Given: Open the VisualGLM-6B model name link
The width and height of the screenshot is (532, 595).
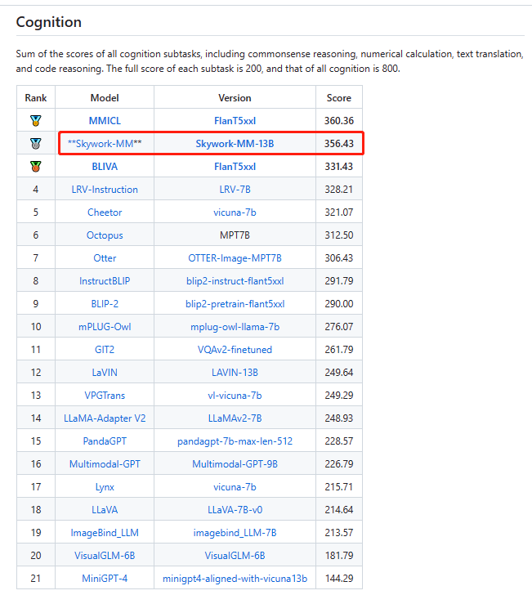Looking at the screenshot, I should pyautogui.click(x=105, y=556).
